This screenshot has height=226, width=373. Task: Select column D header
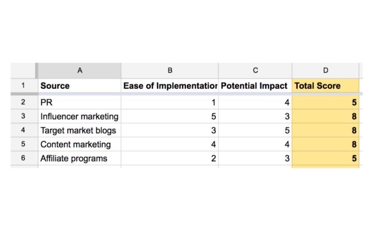tap(325, 70)
